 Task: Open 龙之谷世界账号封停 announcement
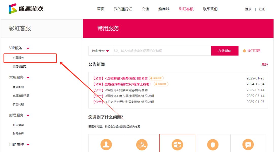(123, 102)
